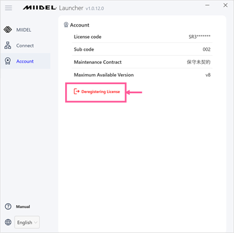The height and width of the screenshot is (233, 234).
Task: Click the MIIDEL diamond logo icon
Action: tap(8, 30)
